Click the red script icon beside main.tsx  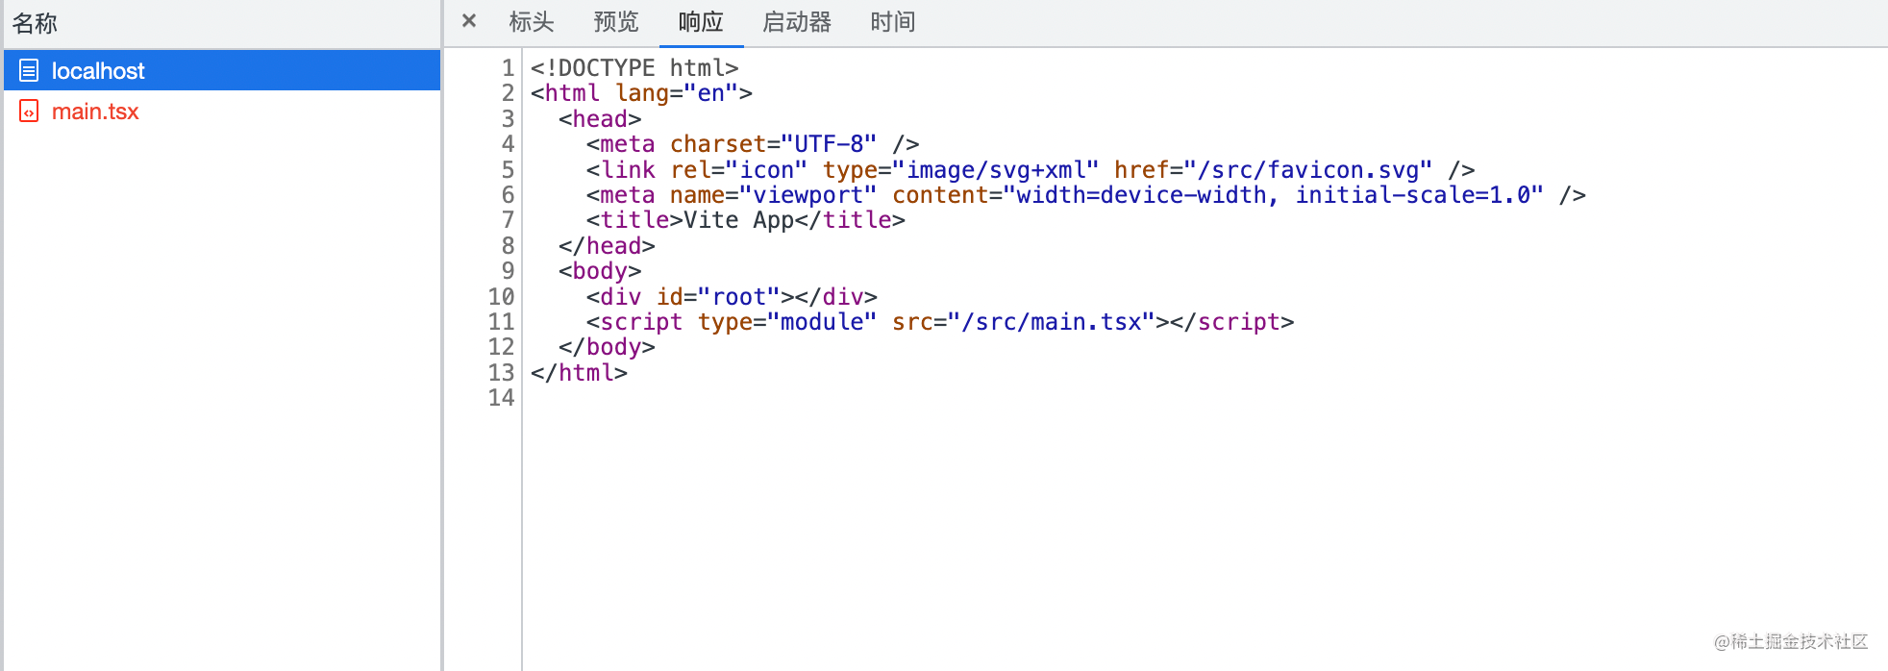pos(29,112)
